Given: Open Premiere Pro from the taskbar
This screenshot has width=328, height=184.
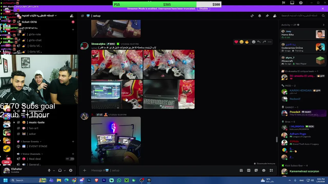Looking at the screenshot, I should pyautogui.click(x=104, y=180).
